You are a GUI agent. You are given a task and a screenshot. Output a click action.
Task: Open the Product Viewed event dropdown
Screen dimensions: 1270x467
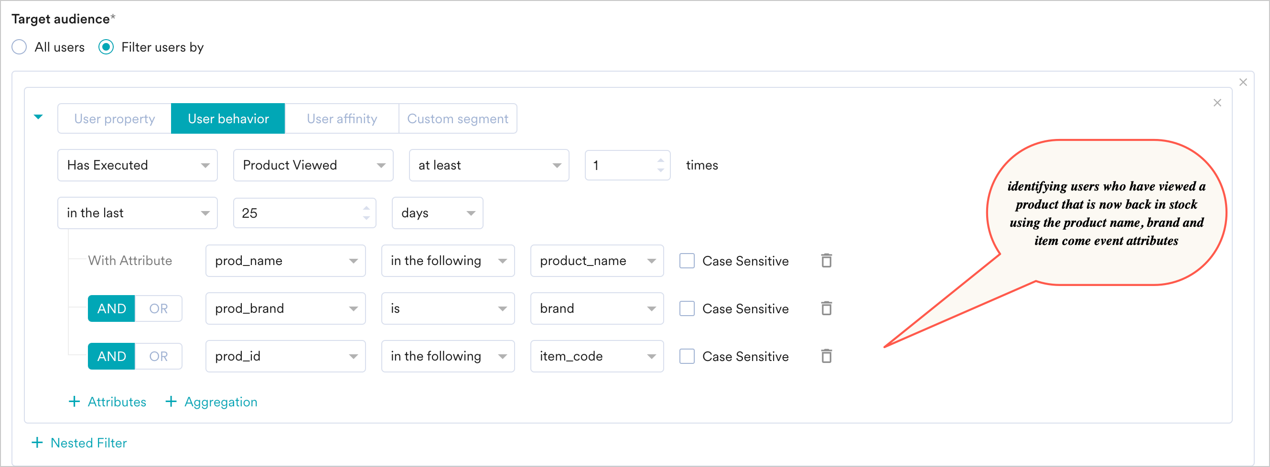313,165
